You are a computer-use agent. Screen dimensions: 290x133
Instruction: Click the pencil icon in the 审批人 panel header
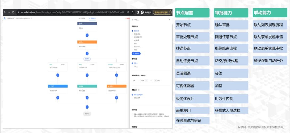(132, 19)
